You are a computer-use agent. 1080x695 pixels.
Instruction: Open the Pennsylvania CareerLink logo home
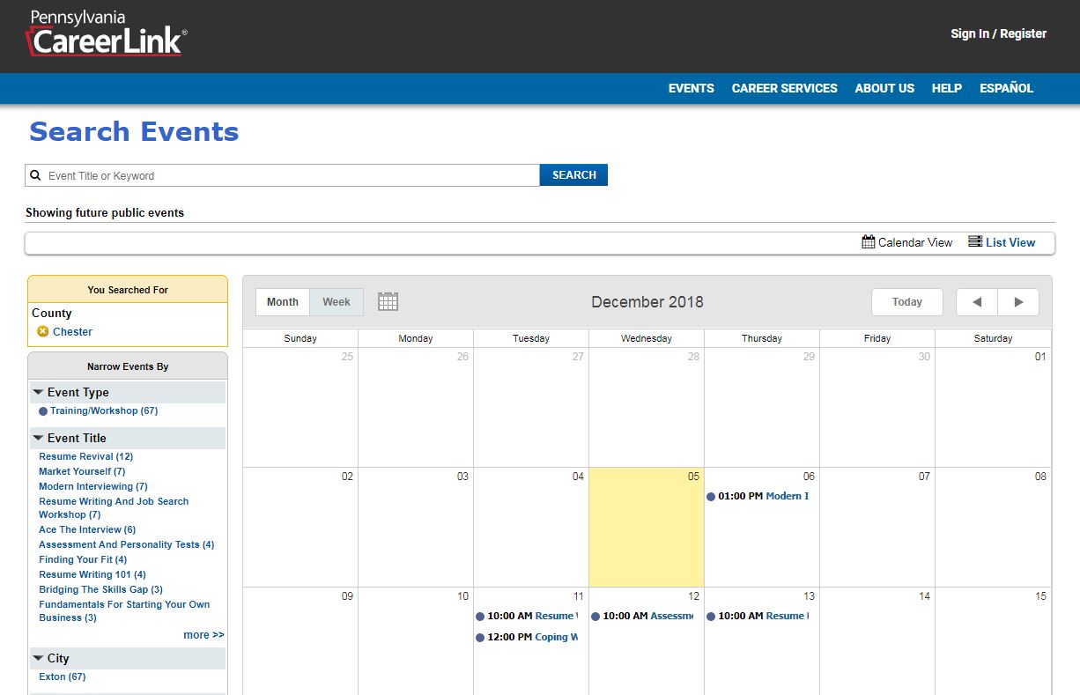(x=107, y=33)
